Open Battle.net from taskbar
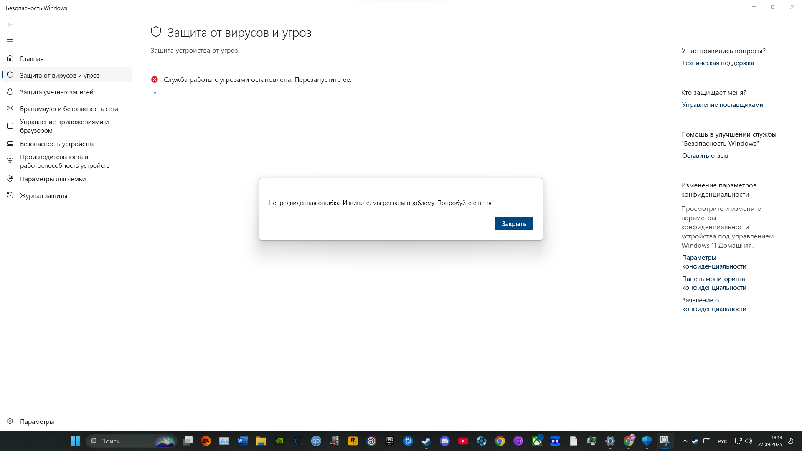802x451 pixels. (x=408, y=441)
